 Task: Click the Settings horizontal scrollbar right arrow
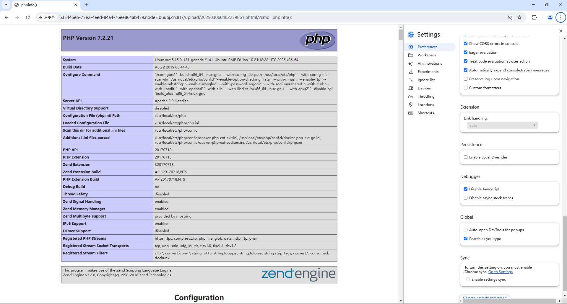click(560, 301)
